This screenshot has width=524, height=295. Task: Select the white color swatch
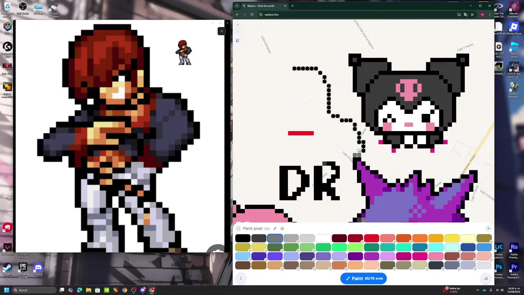pyautogui.click(x=323, y=238)
